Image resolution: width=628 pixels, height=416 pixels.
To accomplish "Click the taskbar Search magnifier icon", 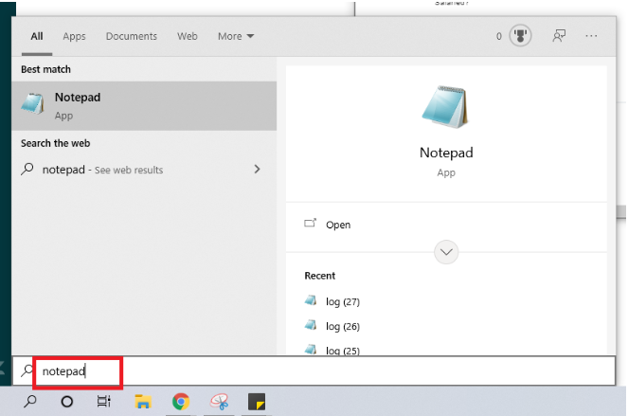I will click(30, 401).
